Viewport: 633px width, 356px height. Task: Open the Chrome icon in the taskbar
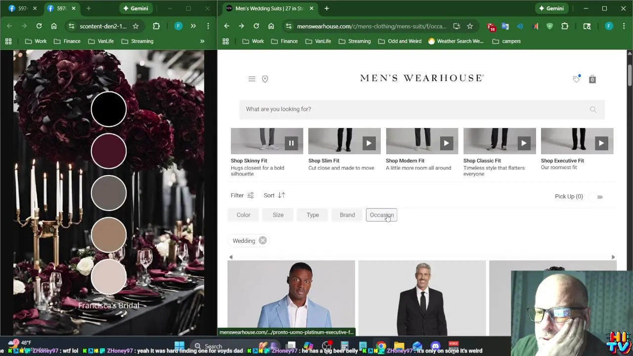(381, 346)
